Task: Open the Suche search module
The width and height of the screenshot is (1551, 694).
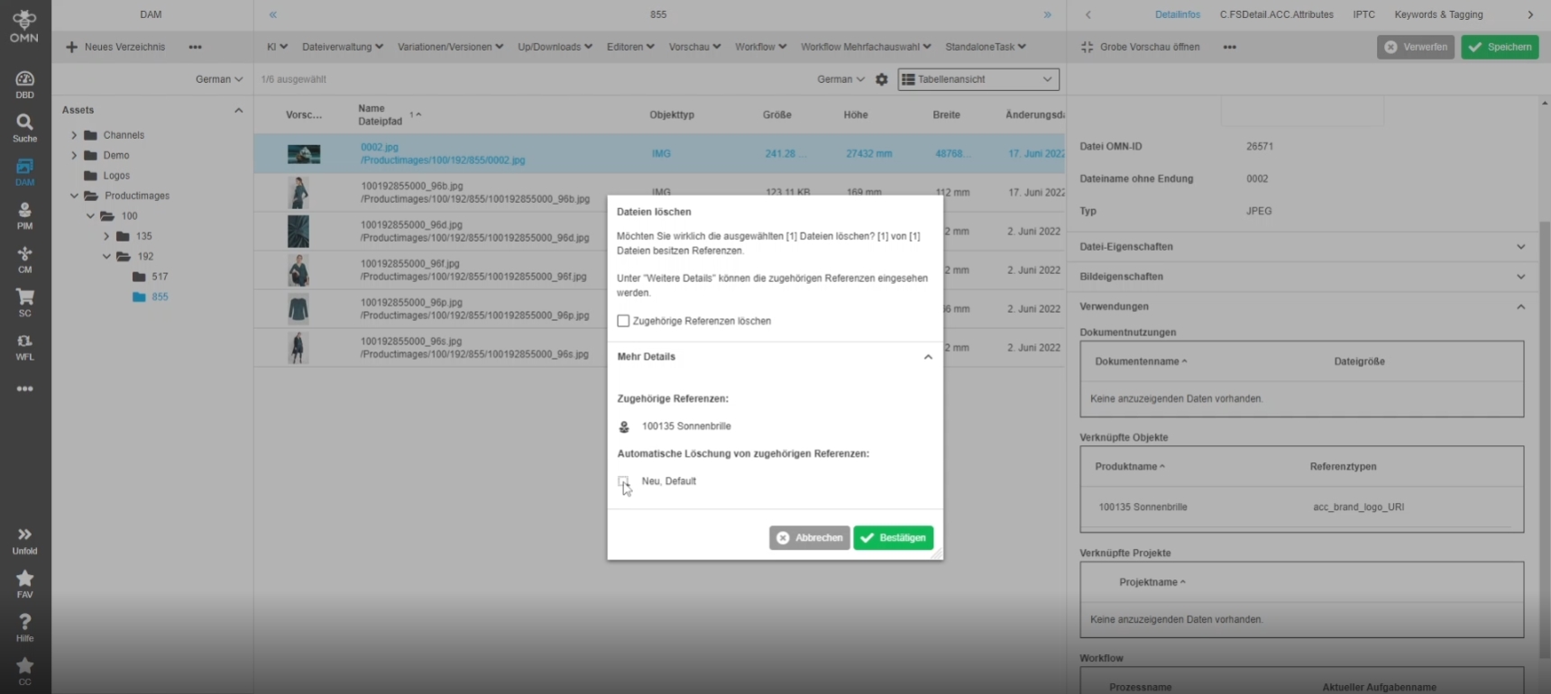Action: [24, 128]
